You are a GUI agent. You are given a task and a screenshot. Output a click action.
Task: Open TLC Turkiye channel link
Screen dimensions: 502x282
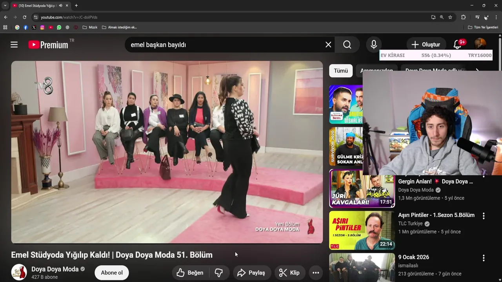(410, 224)
